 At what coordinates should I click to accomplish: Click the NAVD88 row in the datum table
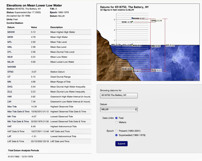click(x=11, y=67)
